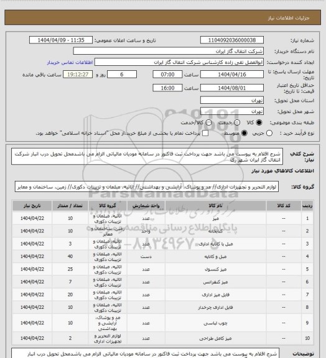Select item name میز in row 1
326x358 pixels.
pyautogui.click(x=215, y=219)
